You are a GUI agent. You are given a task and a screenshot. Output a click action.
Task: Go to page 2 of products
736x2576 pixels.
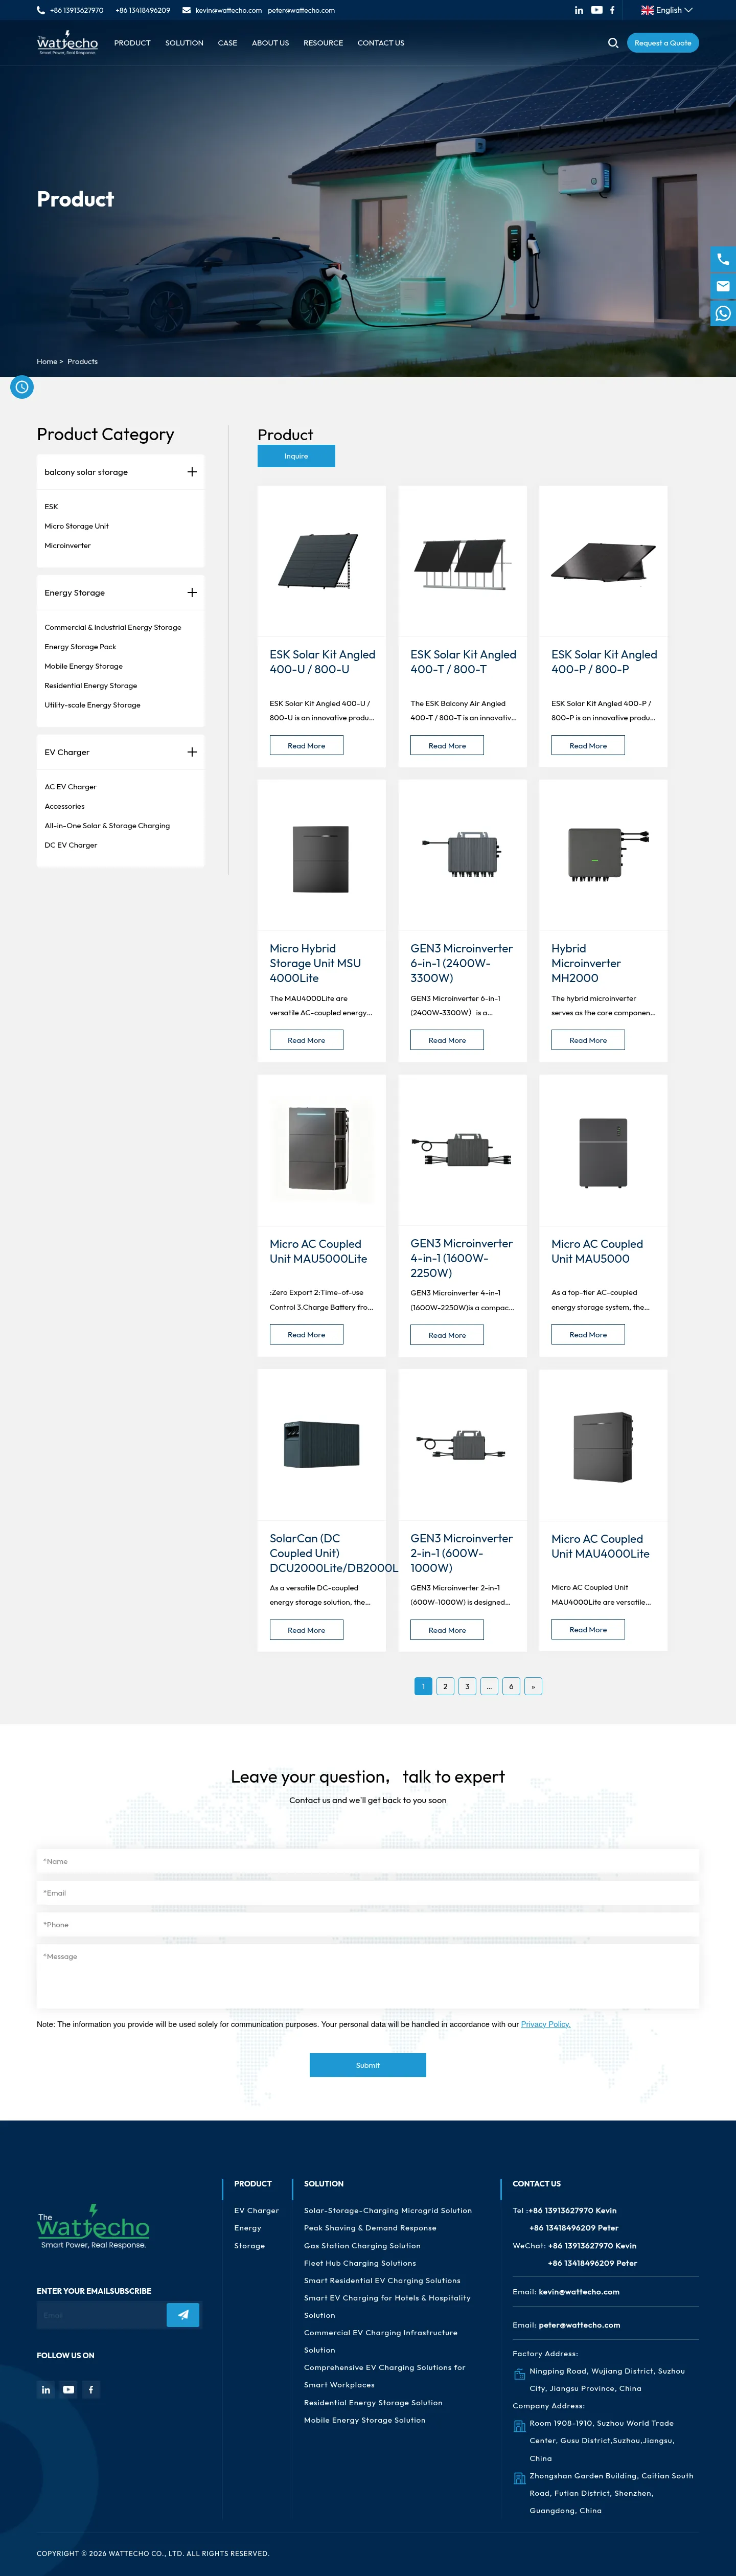point(445,1686)
